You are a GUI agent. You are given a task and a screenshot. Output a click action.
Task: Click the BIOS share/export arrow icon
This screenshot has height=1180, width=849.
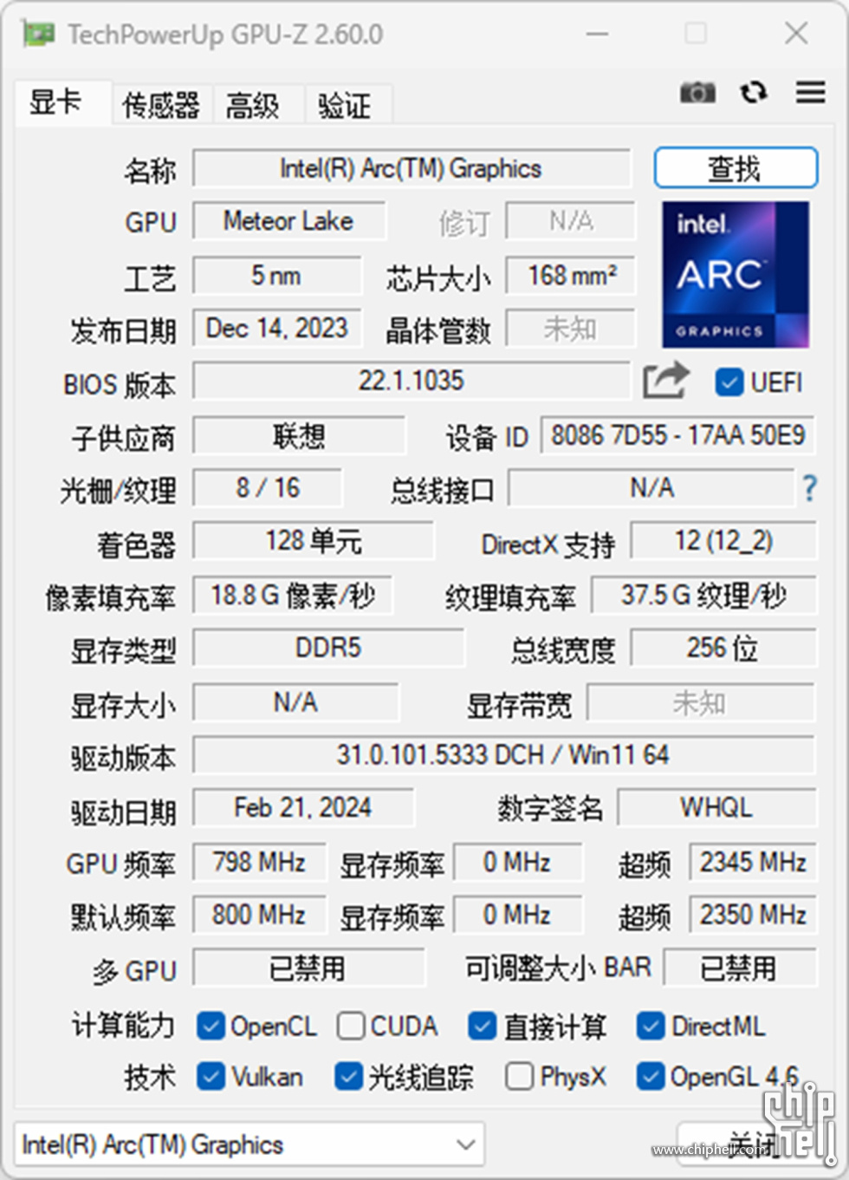665,381
